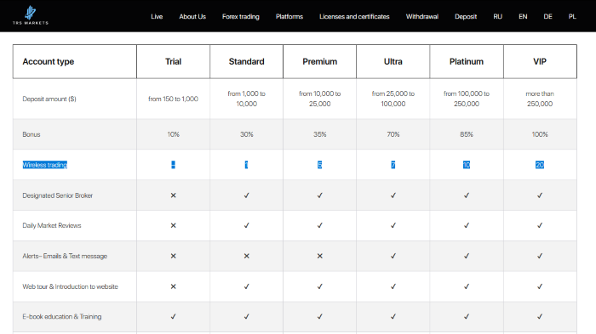Navigate to Withdrawal page
The width and height of the screenshot is (596, 334).
click(422, 17)
